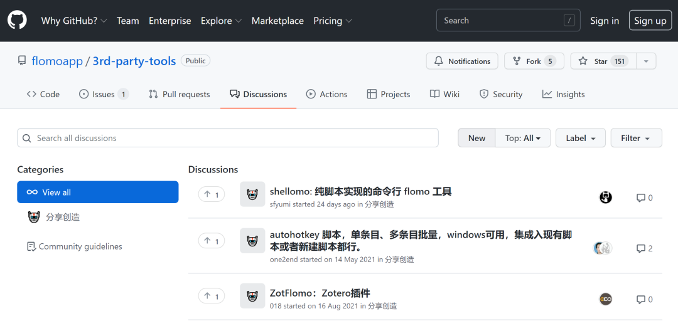Open the Filter dropdown

click(636, 139)
